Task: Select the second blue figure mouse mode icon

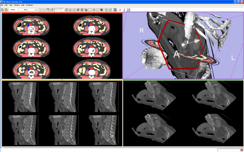Action: (124, 10)
